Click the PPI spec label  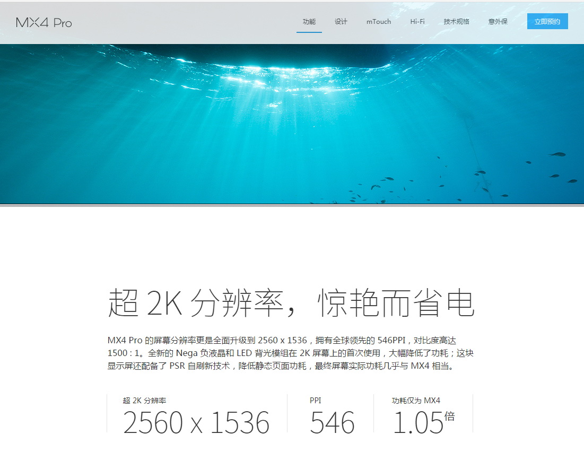click(316, 400)
